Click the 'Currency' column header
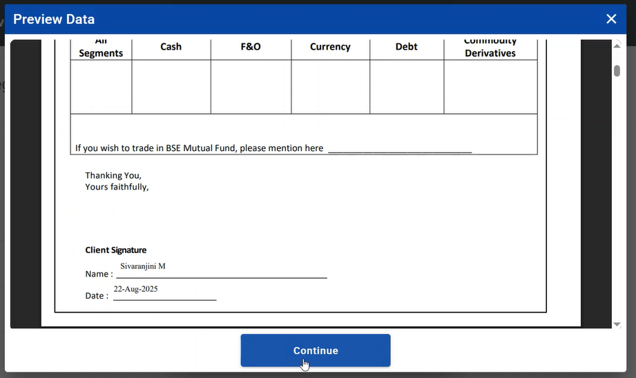This screenshot has width=636, height=378. [330, 47]
